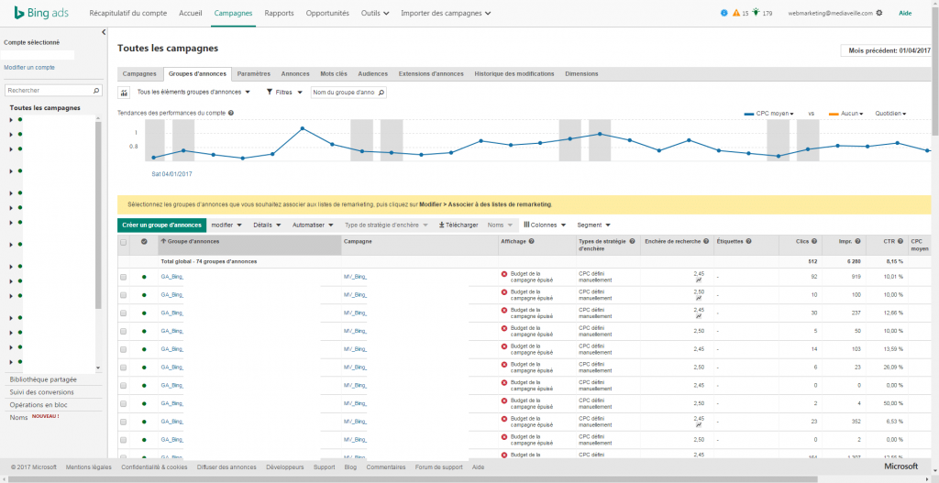
Task: Select the second ad group row checkbox
Action: pyautogui.click(x=124, y=294)
